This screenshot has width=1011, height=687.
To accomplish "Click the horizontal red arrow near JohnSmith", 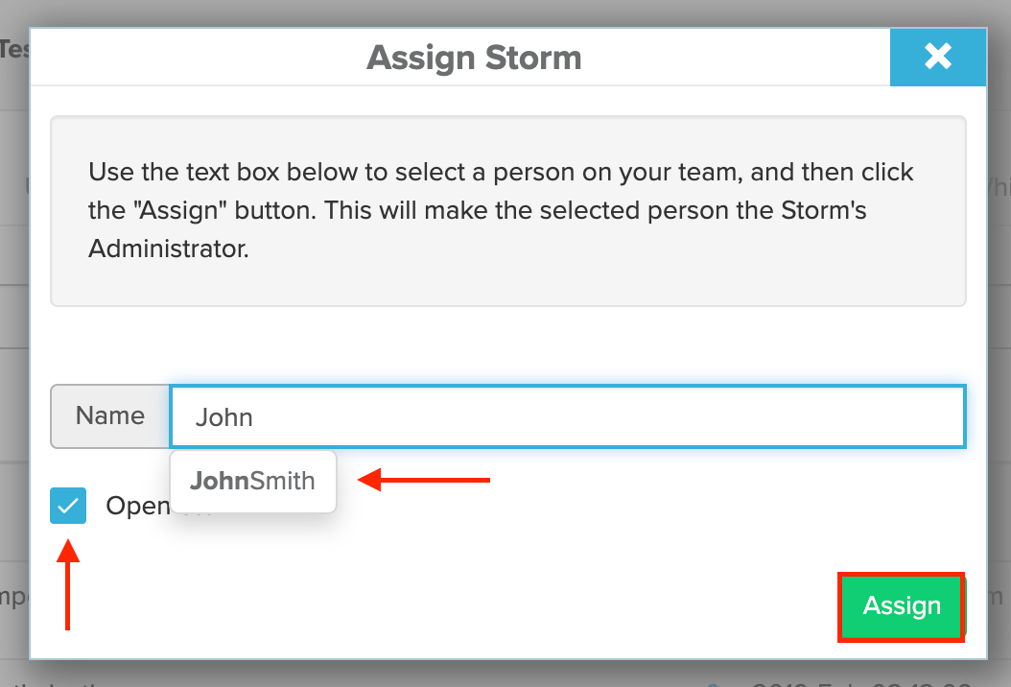I will (x=424, y=480).
